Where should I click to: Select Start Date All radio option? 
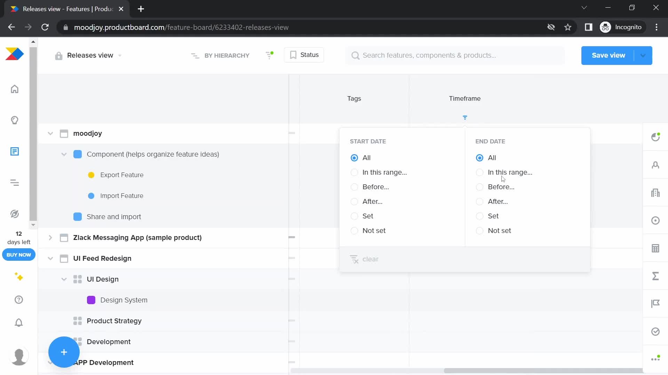pyautogui.click(x=354, y=158)
